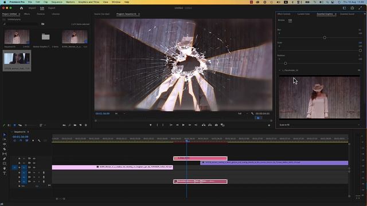Screen dimensions: 367x206
Task: Open timeline display settings wrench
Action: 39,141
